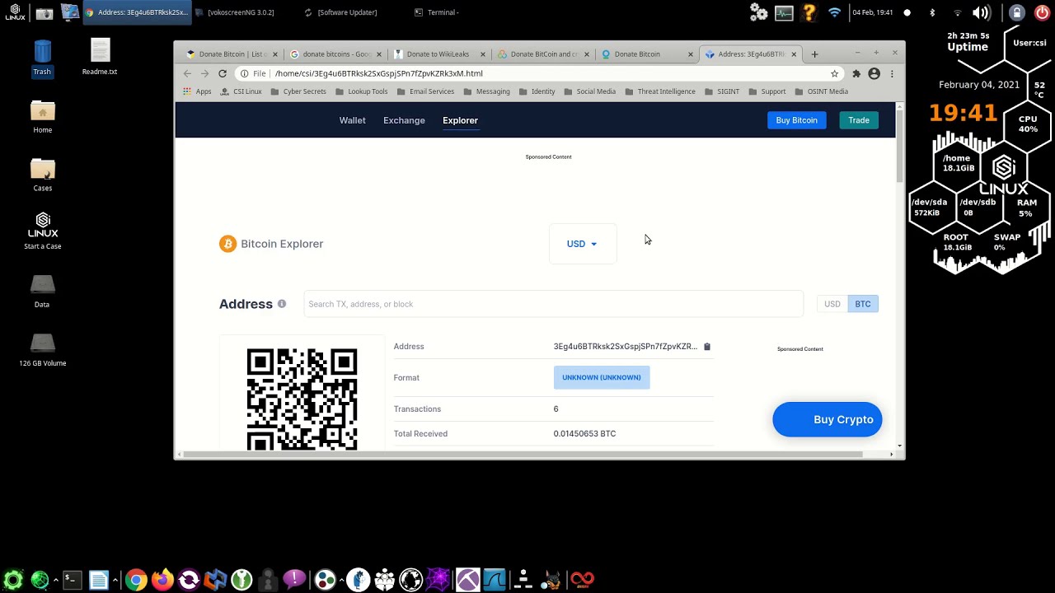Switch address values to USD
Viewport: 1055px width, 593px height.
(x=832, y=304)
